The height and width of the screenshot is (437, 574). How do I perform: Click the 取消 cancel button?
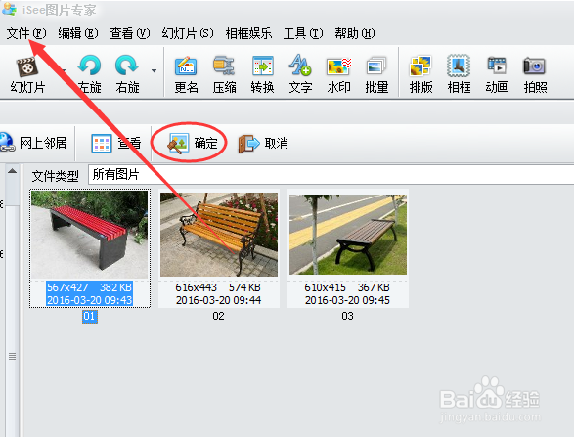pyautogui.click(x=263, y=143)
